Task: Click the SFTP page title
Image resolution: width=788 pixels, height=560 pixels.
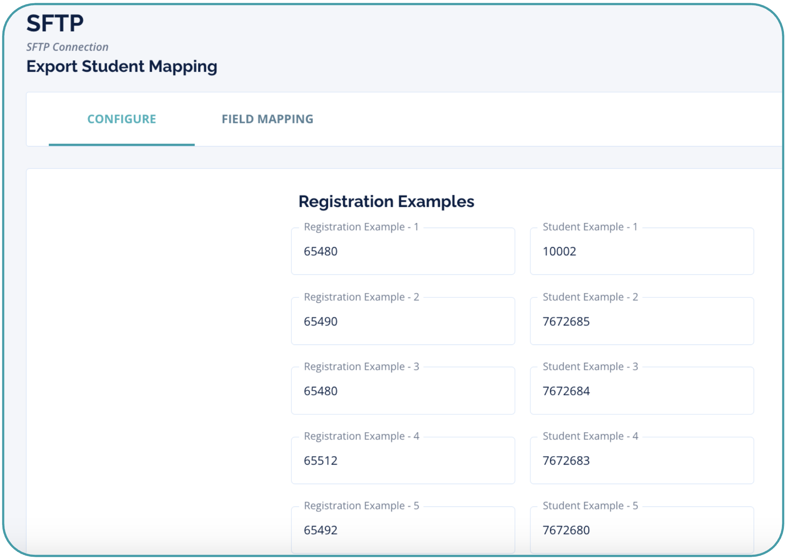Action: tap(55, 23)
